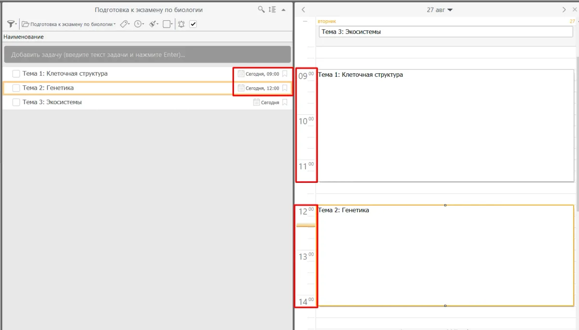The image size is (579, 330).
Task: Click the search magnifier icon
Action: click(261, 10)
